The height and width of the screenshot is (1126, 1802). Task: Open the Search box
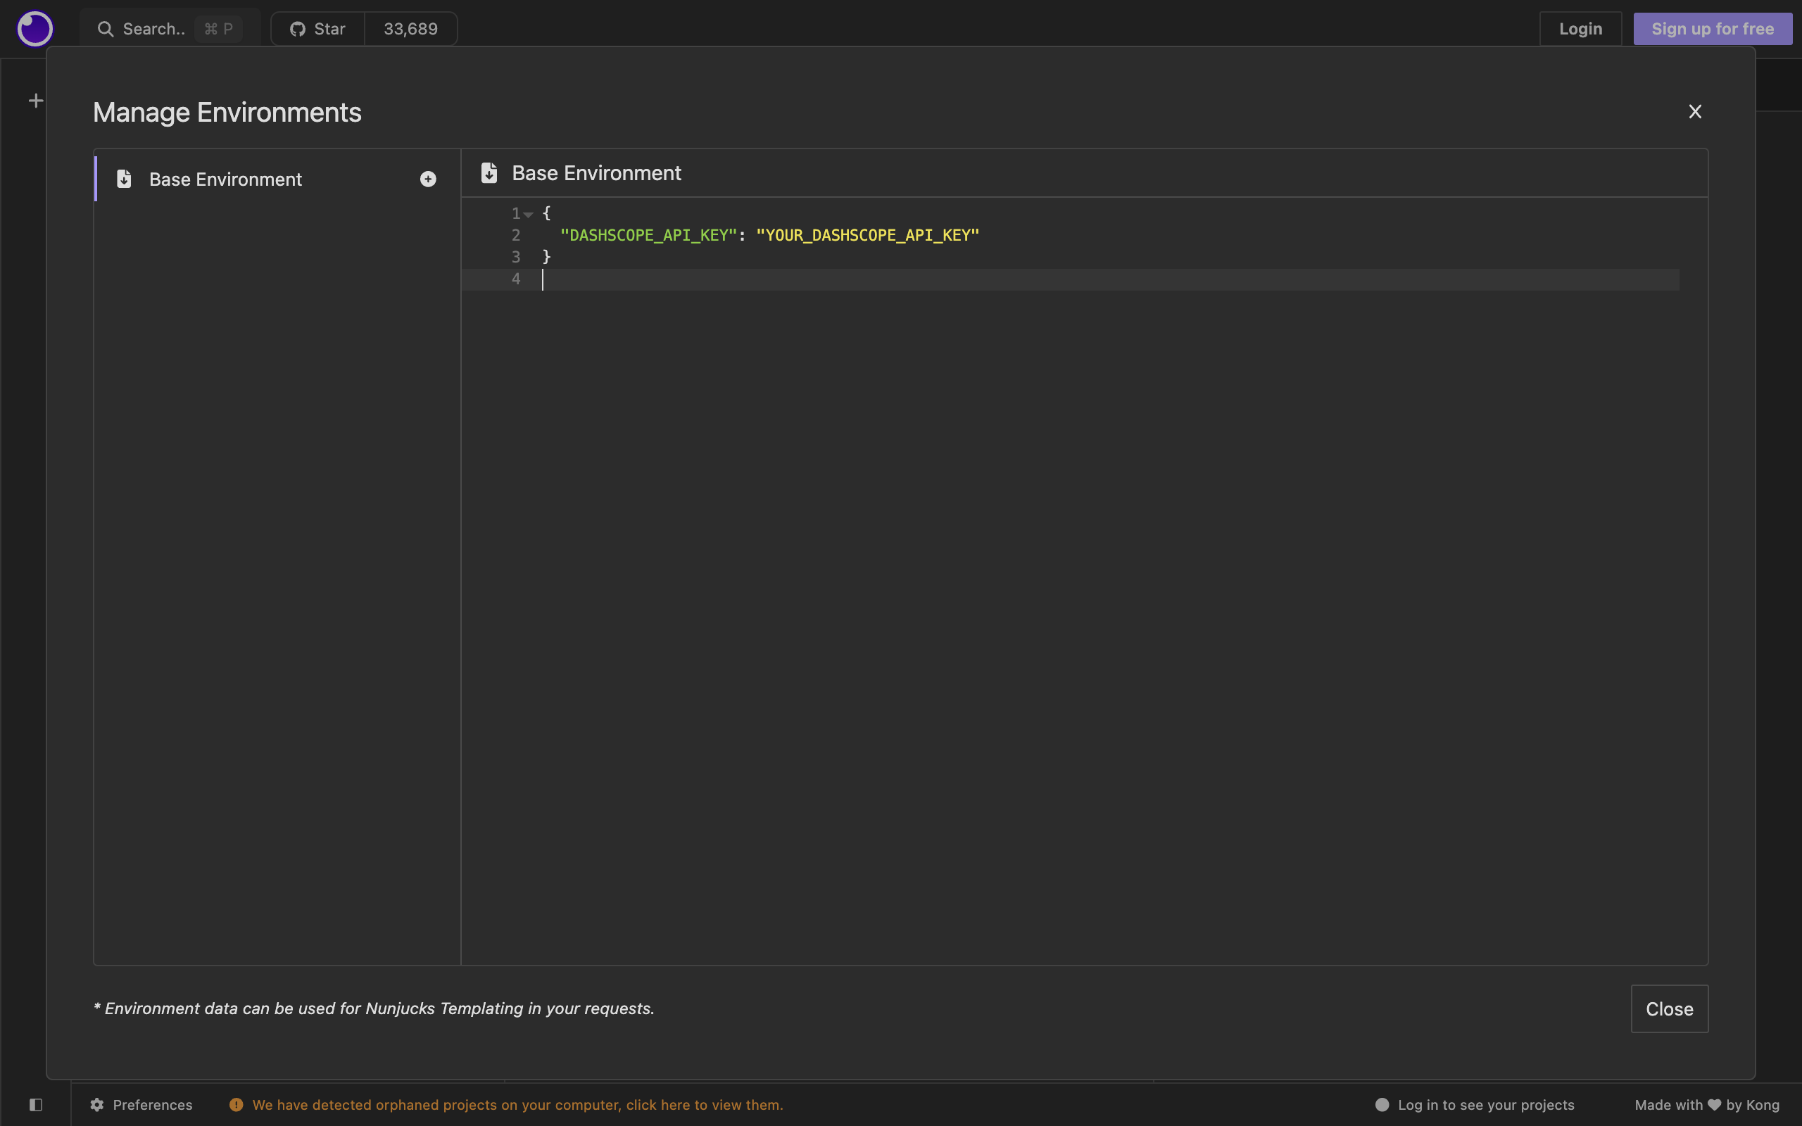tap(170, 29)
